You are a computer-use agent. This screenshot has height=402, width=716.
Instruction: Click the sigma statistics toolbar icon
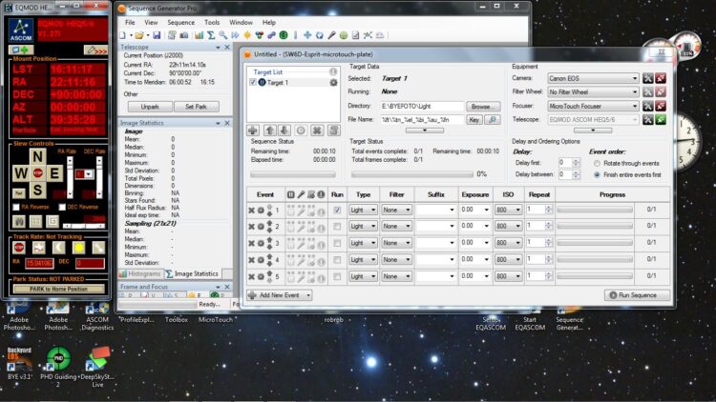click(x=211, y=35)
